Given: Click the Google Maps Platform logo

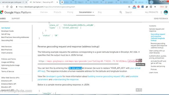Looking at the screenshot, I should tap(16, 12).
